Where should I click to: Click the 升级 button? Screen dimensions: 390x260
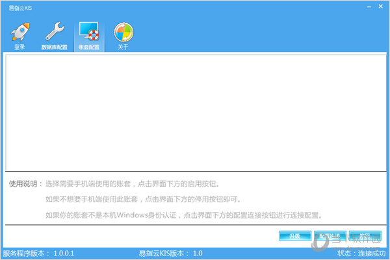point(295,236)
